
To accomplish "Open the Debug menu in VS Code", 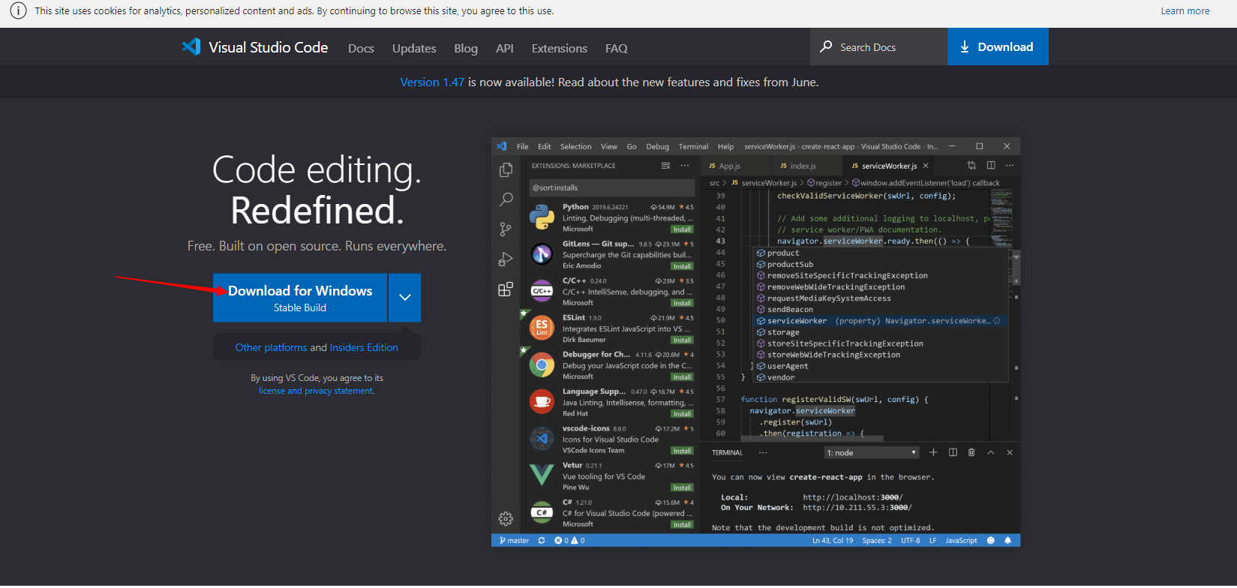I will pos(657,147).
